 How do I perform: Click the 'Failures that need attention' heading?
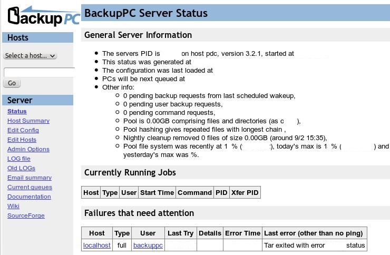(139, 213)
